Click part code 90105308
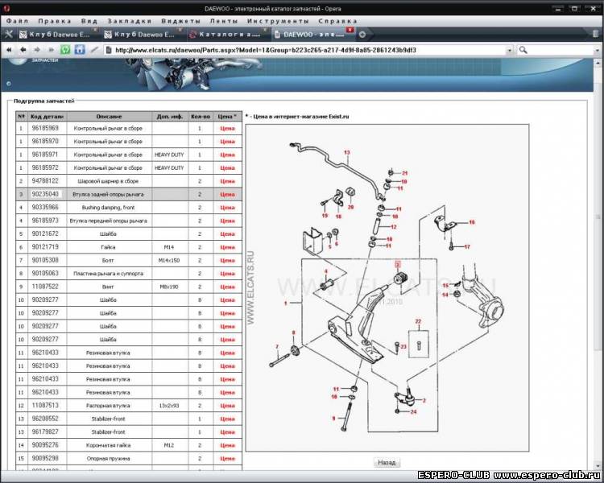This screenshot has width=604, height=483. 45,260
